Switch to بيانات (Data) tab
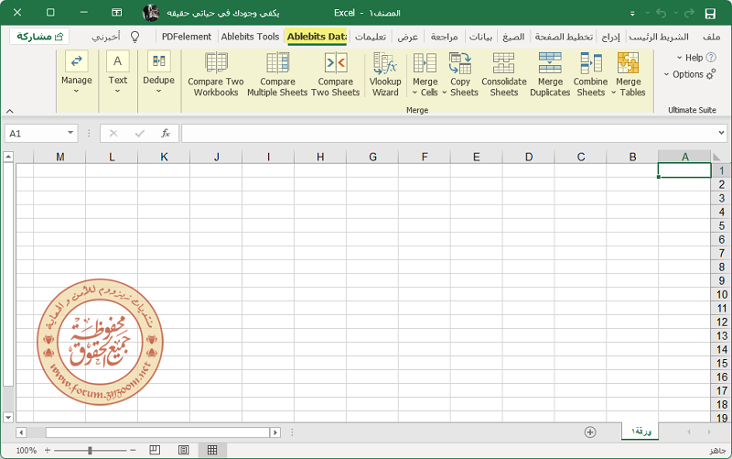 (480, 37)
